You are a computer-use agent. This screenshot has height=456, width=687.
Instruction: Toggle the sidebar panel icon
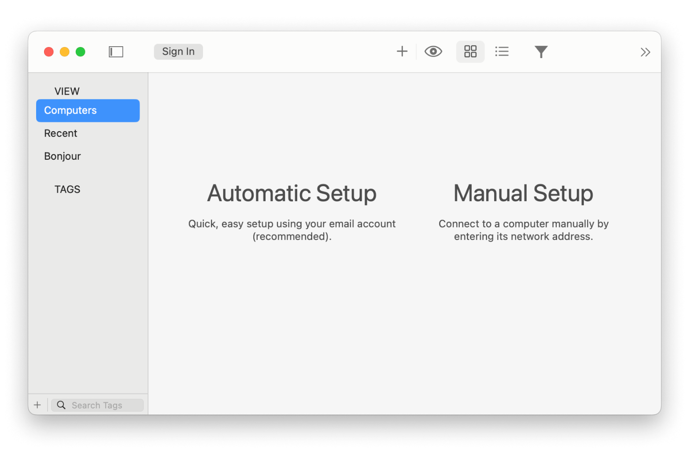click(116, 52)
